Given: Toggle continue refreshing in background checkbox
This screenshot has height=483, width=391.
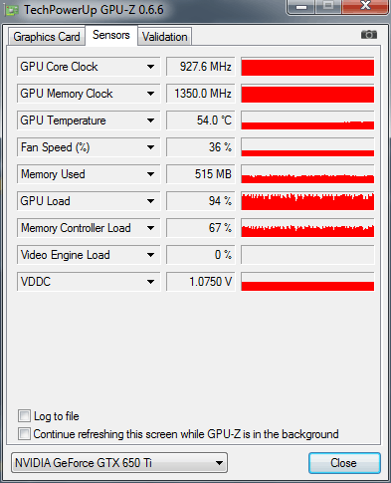Looking at the screenshot, I should click(24, 433).
